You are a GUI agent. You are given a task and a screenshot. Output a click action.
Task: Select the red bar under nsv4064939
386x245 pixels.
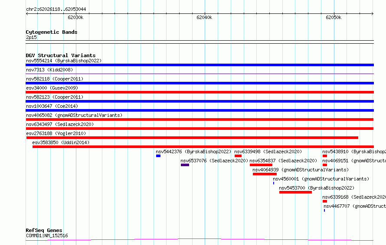(x=265, y=174)
